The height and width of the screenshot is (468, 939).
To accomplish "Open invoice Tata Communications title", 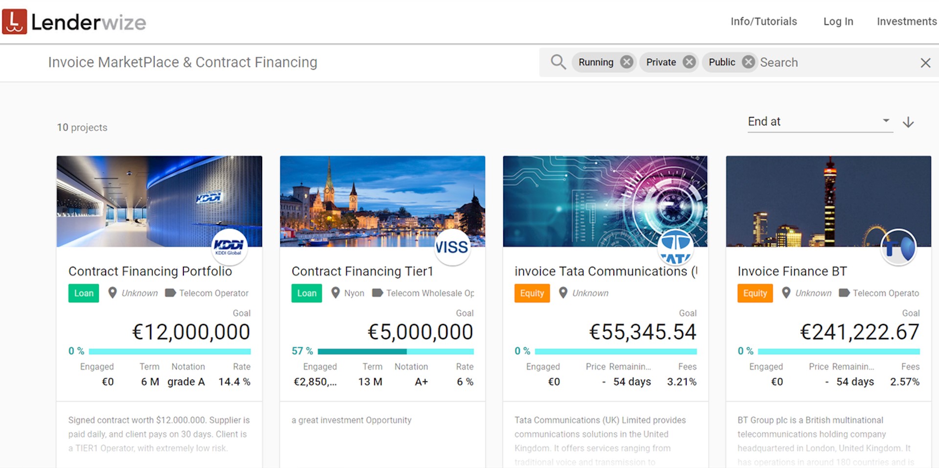I will click(x=606, y=271).
